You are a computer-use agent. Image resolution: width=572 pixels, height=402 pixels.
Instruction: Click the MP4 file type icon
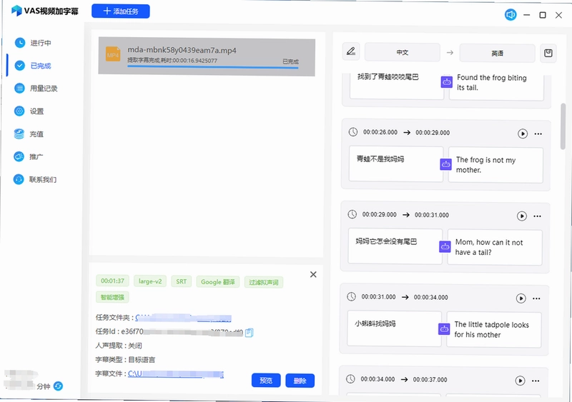pyautogui.click(x=113, y=54)
